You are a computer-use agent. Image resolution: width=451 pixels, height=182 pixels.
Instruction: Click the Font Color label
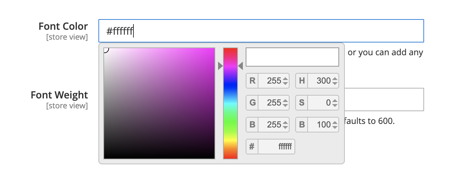[x=63, y=26]
